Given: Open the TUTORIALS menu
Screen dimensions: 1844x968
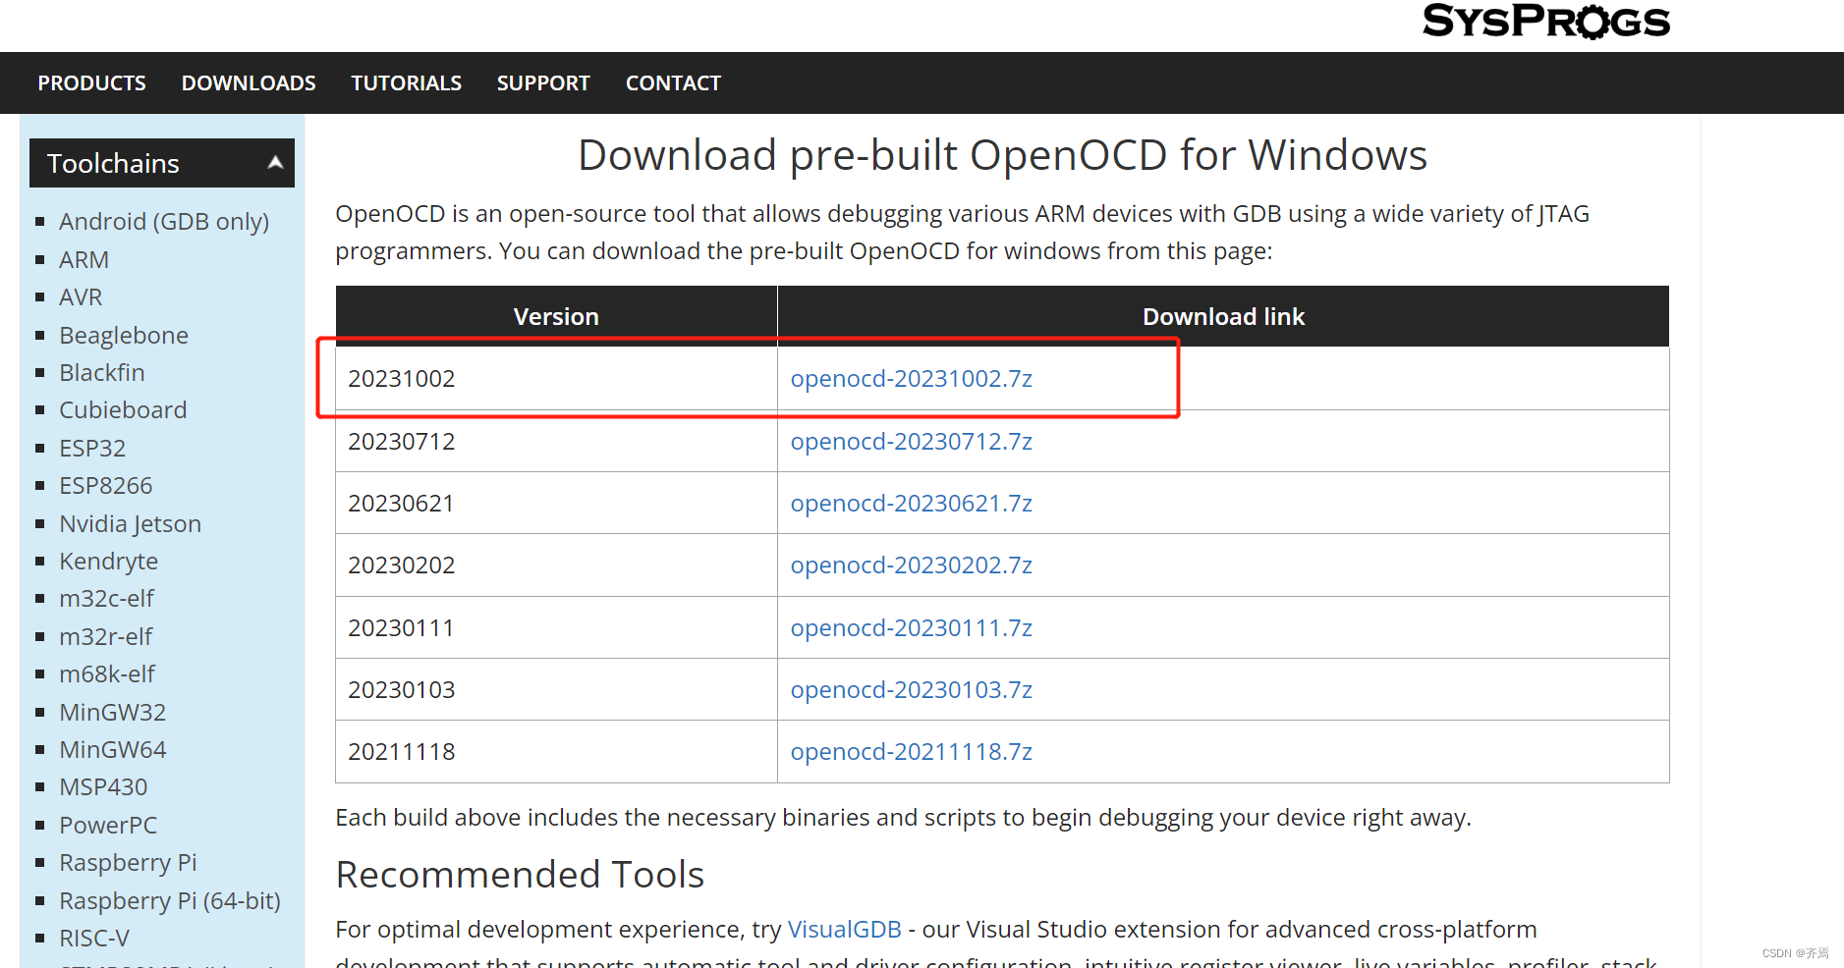Looking at the screenshot, I should tap(407, 83).
